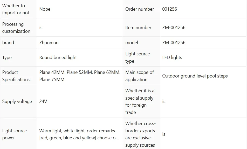Click the truncated Light source power text
Image resolution: width=247 pixels, height=149 pixels.
79,134
